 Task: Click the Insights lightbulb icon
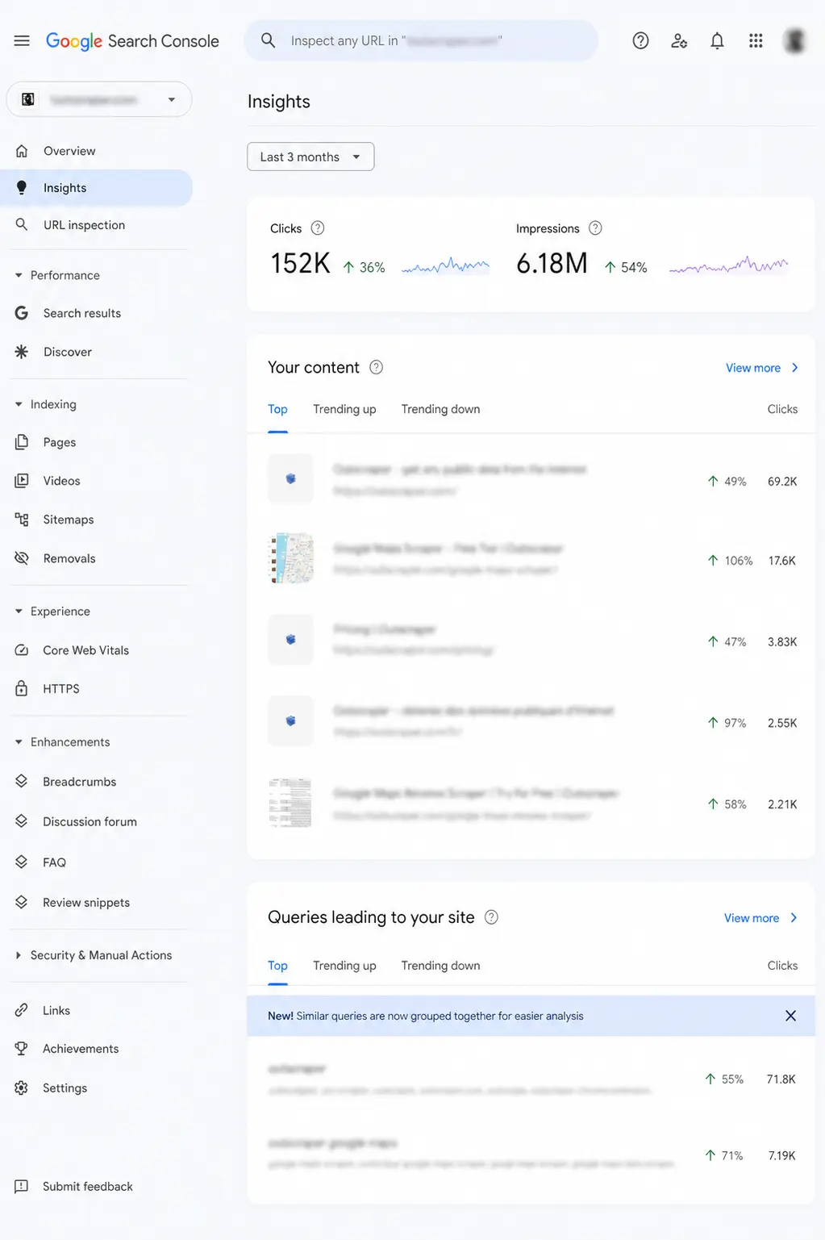pyautogui.click(x=22, y=188)
